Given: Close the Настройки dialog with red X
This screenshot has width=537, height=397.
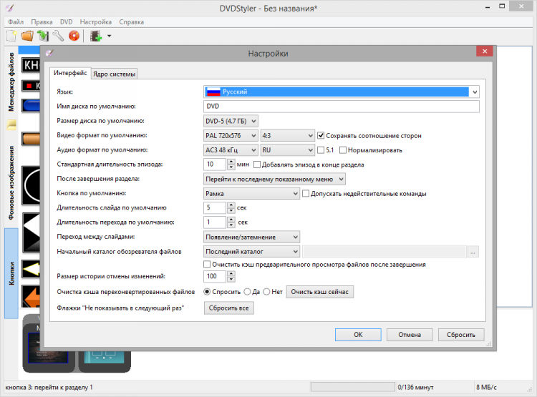Looking at the screenshot, I should tap(485, 52).
